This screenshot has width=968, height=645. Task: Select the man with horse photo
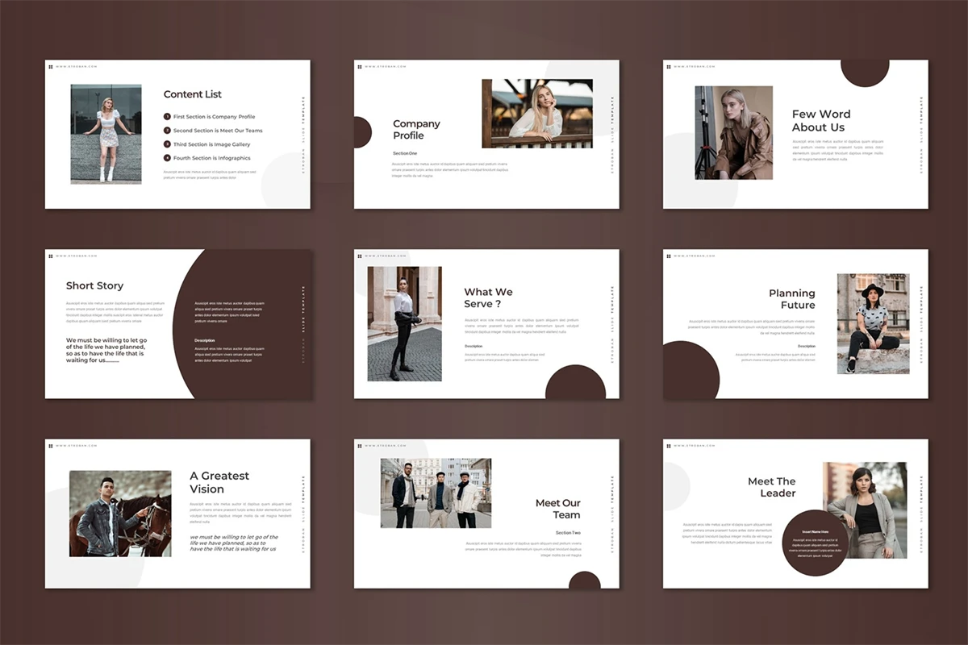[120, 514]
